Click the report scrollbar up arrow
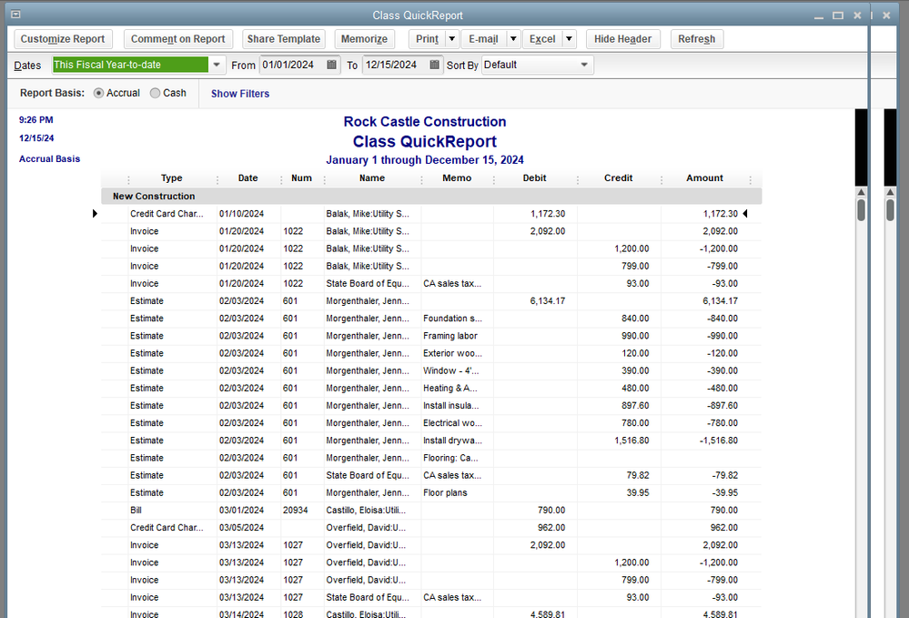 click(861, 194)
